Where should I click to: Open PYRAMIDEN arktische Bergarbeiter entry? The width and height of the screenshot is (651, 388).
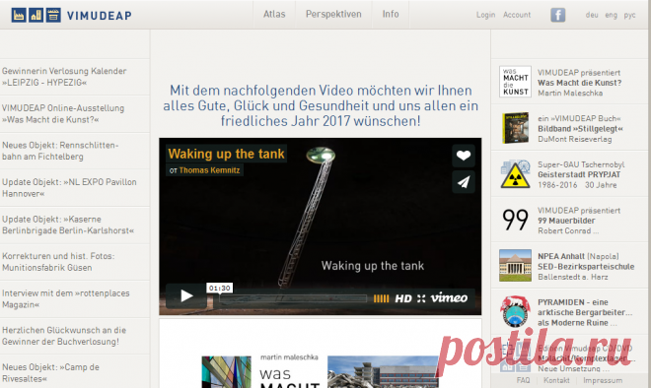coord(585,312)
